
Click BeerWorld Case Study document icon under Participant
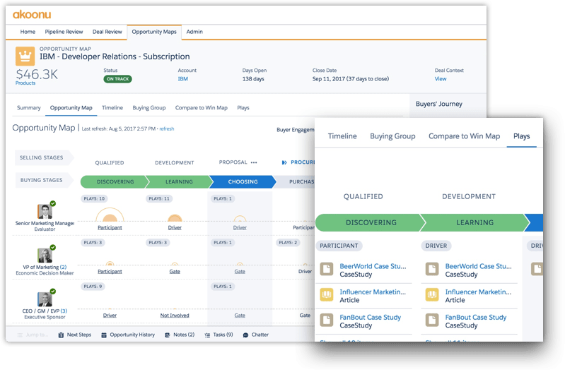tap(327, 269)
